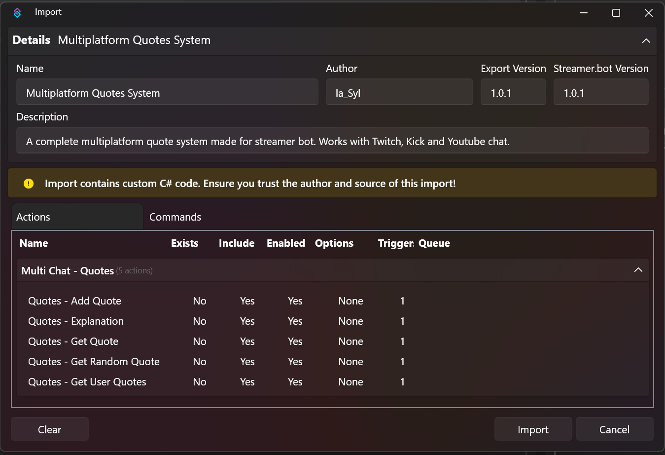665x455 pixels.
Task: Select the Quotes - Add Quote action row
Action: point(74,301)
